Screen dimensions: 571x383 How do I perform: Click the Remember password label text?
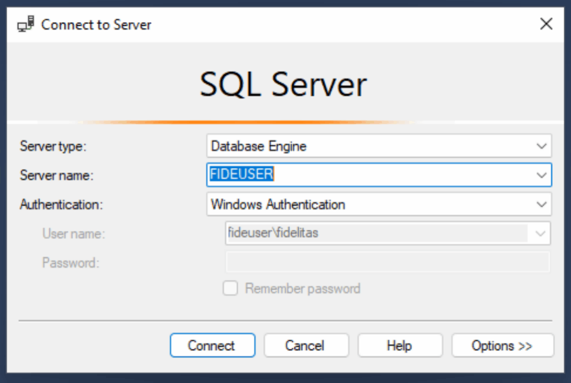(x=303, y=289)
